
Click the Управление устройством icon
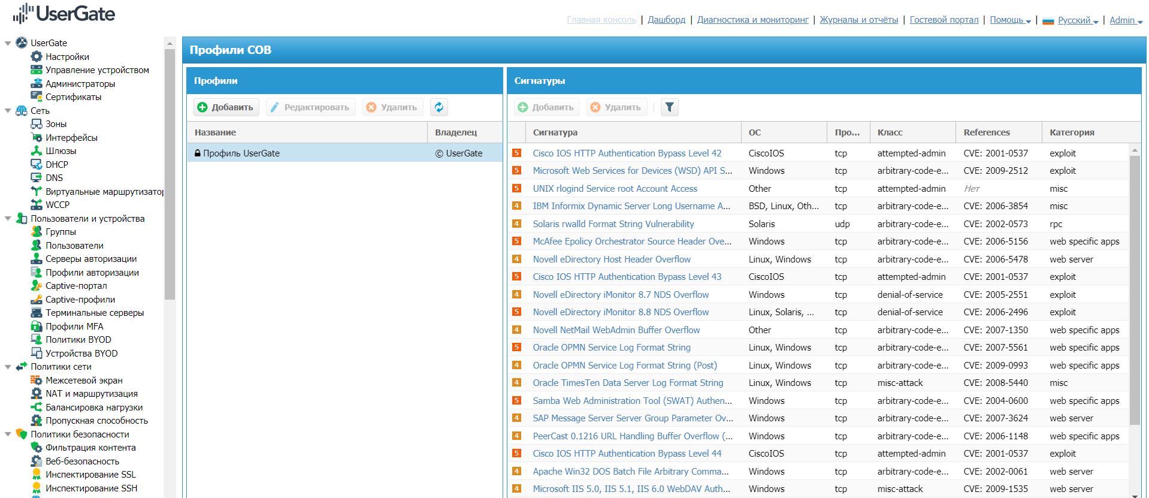[x=37, y=70]
